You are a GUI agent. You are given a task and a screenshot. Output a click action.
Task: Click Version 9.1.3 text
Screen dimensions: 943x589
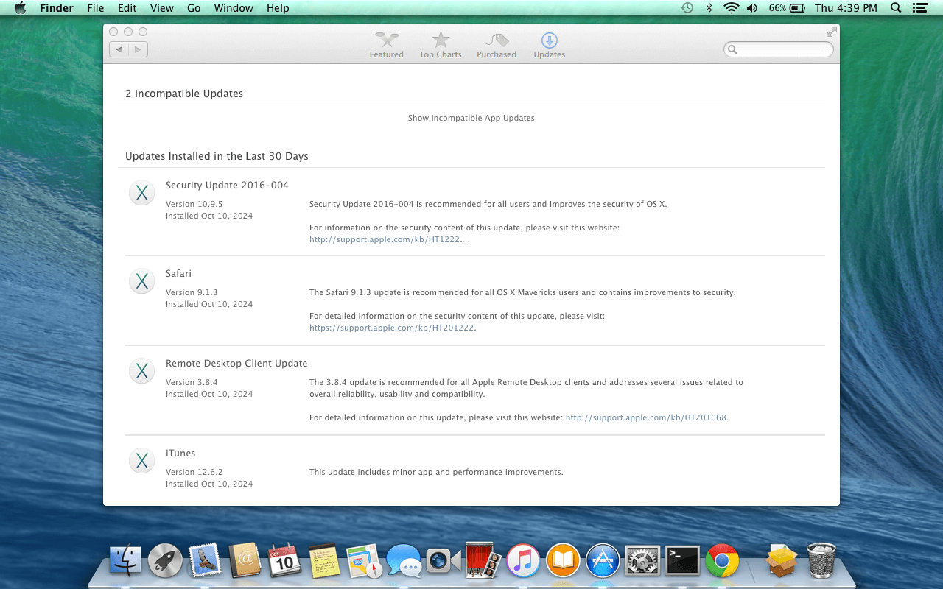coord(192,292)
